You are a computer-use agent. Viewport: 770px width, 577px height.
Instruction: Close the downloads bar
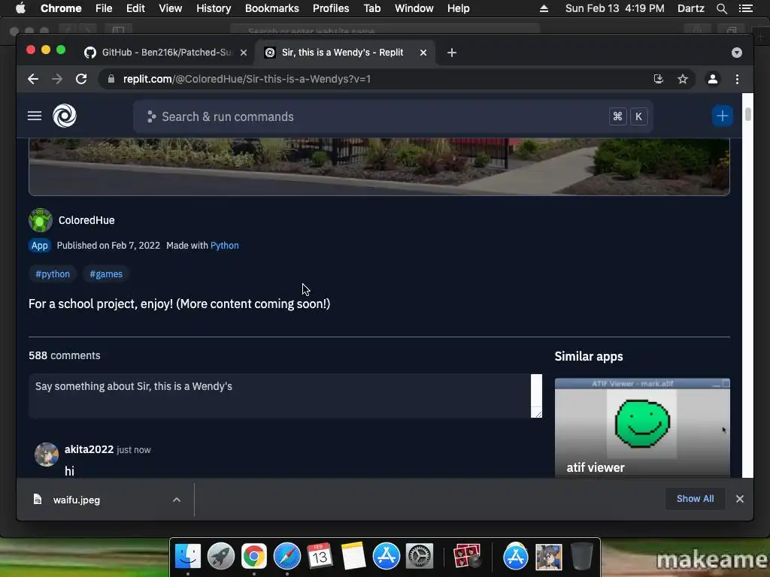coord(740,499)
